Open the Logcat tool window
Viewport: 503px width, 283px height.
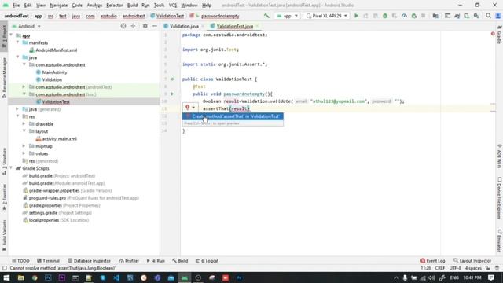(207, 261)
